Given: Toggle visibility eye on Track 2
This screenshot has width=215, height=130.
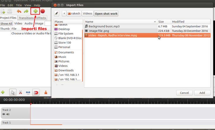Looking at the screenshot, I should (3, 114).
